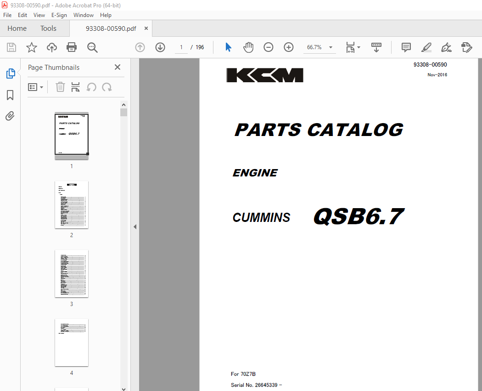Image resolution: width=482 pixels, height=391 pixels.
Task: Click the '93308-00590' document number text
Action: pyautogui.click(x=430, y=65)
